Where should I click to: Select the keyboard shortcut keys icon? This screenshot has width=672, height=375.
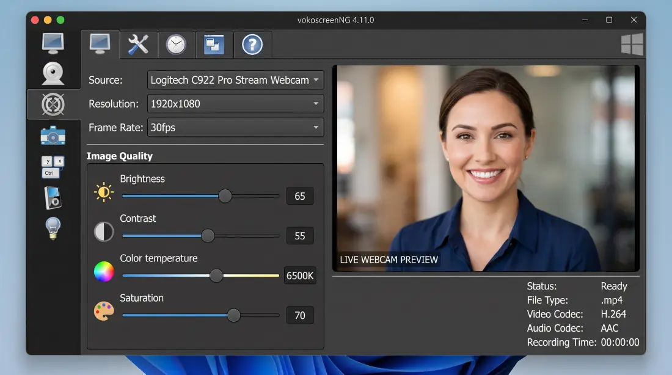click(53, 167)
